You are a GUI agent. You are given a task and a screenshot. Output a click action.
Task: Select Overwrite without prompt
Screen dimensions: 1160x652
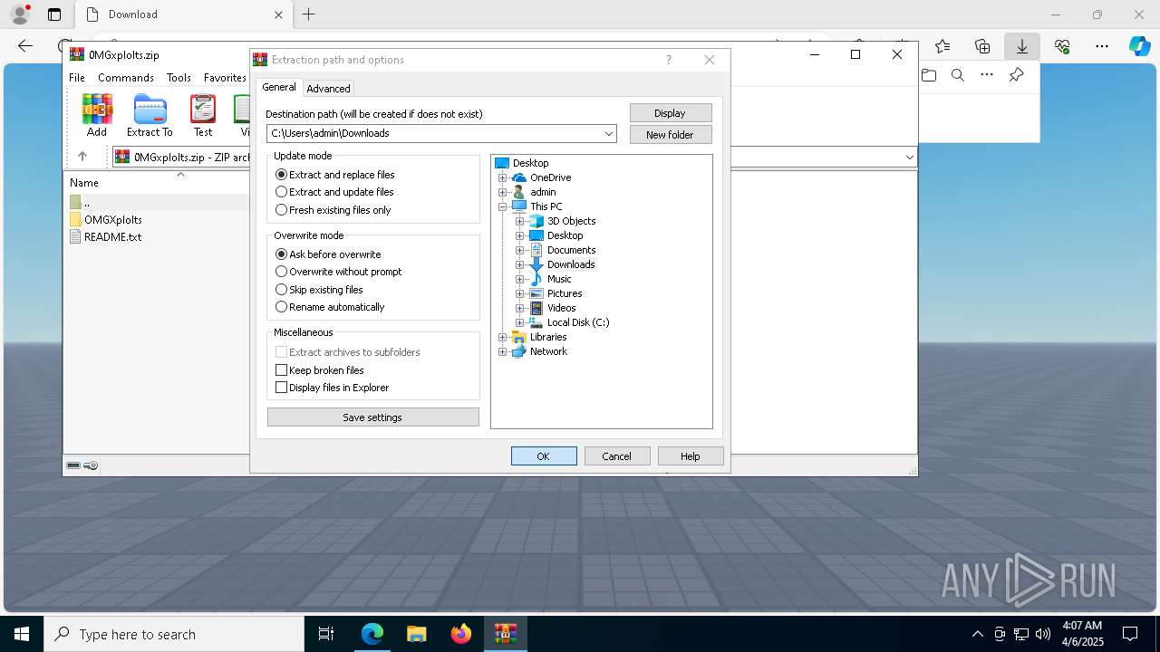pyautogui.click(x=338, y=272)
